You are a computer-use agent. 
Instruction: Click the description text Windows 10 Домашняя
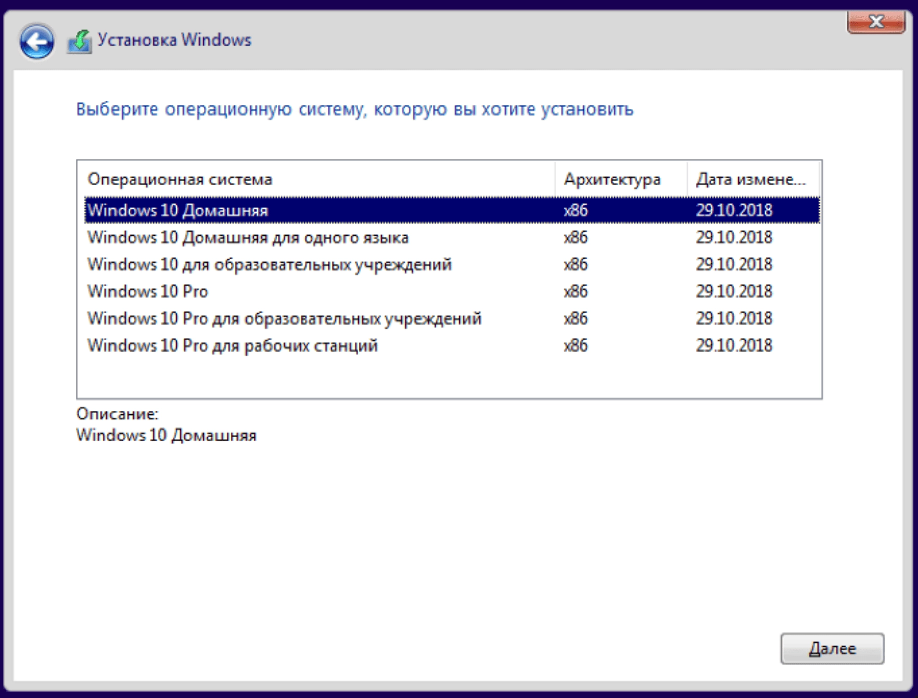point(167,435)
